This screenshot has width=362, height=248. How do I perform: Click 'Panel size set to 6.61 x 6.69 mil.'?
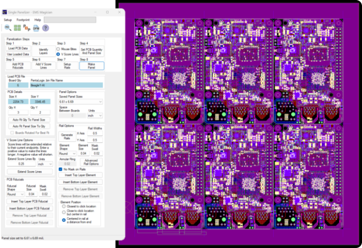tap(23, 238)
